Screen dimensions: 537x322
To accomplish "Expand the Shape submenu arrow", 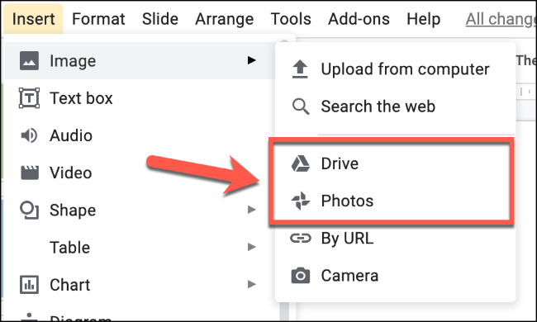I will pos(252,210).
